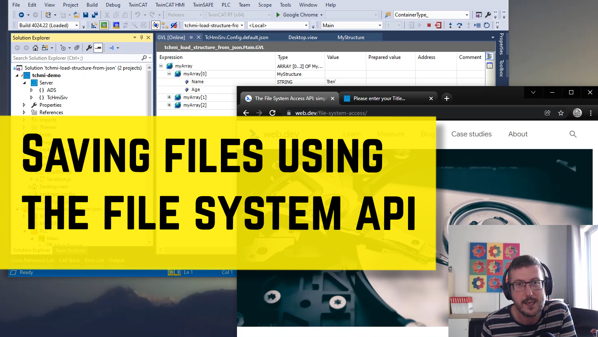Bookmark this page with star icon
This screenshot has width=598, height=337.
tap(561, 113)
